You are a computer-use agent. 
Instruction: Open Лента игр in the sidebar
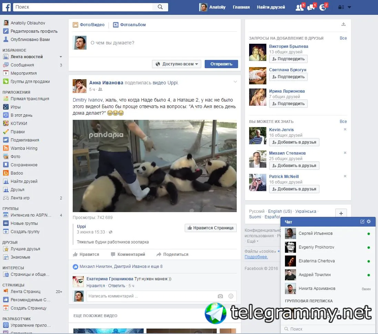(x=20, y=198)
